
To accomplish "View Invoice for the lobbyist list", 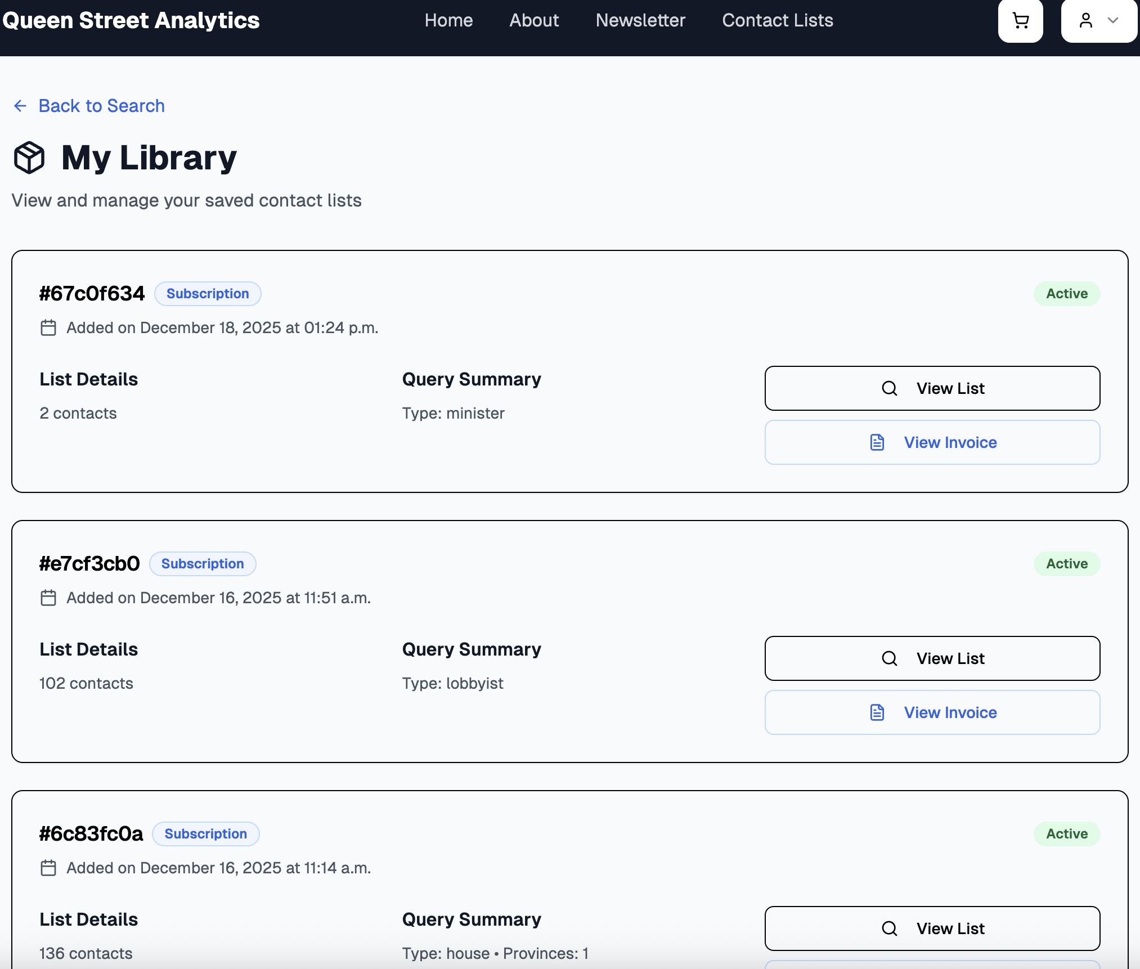I will pyautogui.click(x=932, y=712).
